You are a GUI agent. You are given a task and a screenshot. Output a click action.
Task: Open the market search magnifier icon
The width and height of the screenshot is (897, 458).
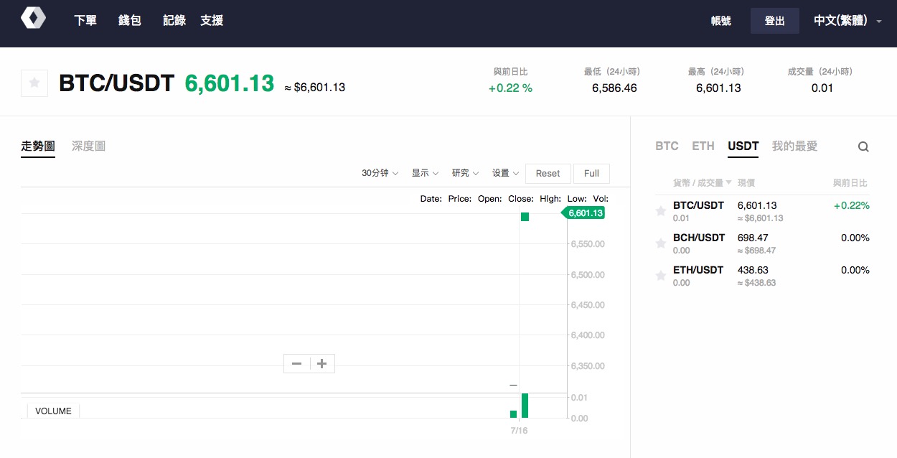pos(863,147)
